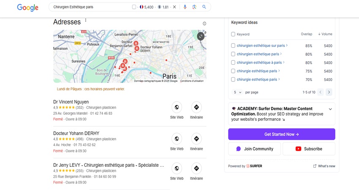Click Join Community button

[254, 149]
